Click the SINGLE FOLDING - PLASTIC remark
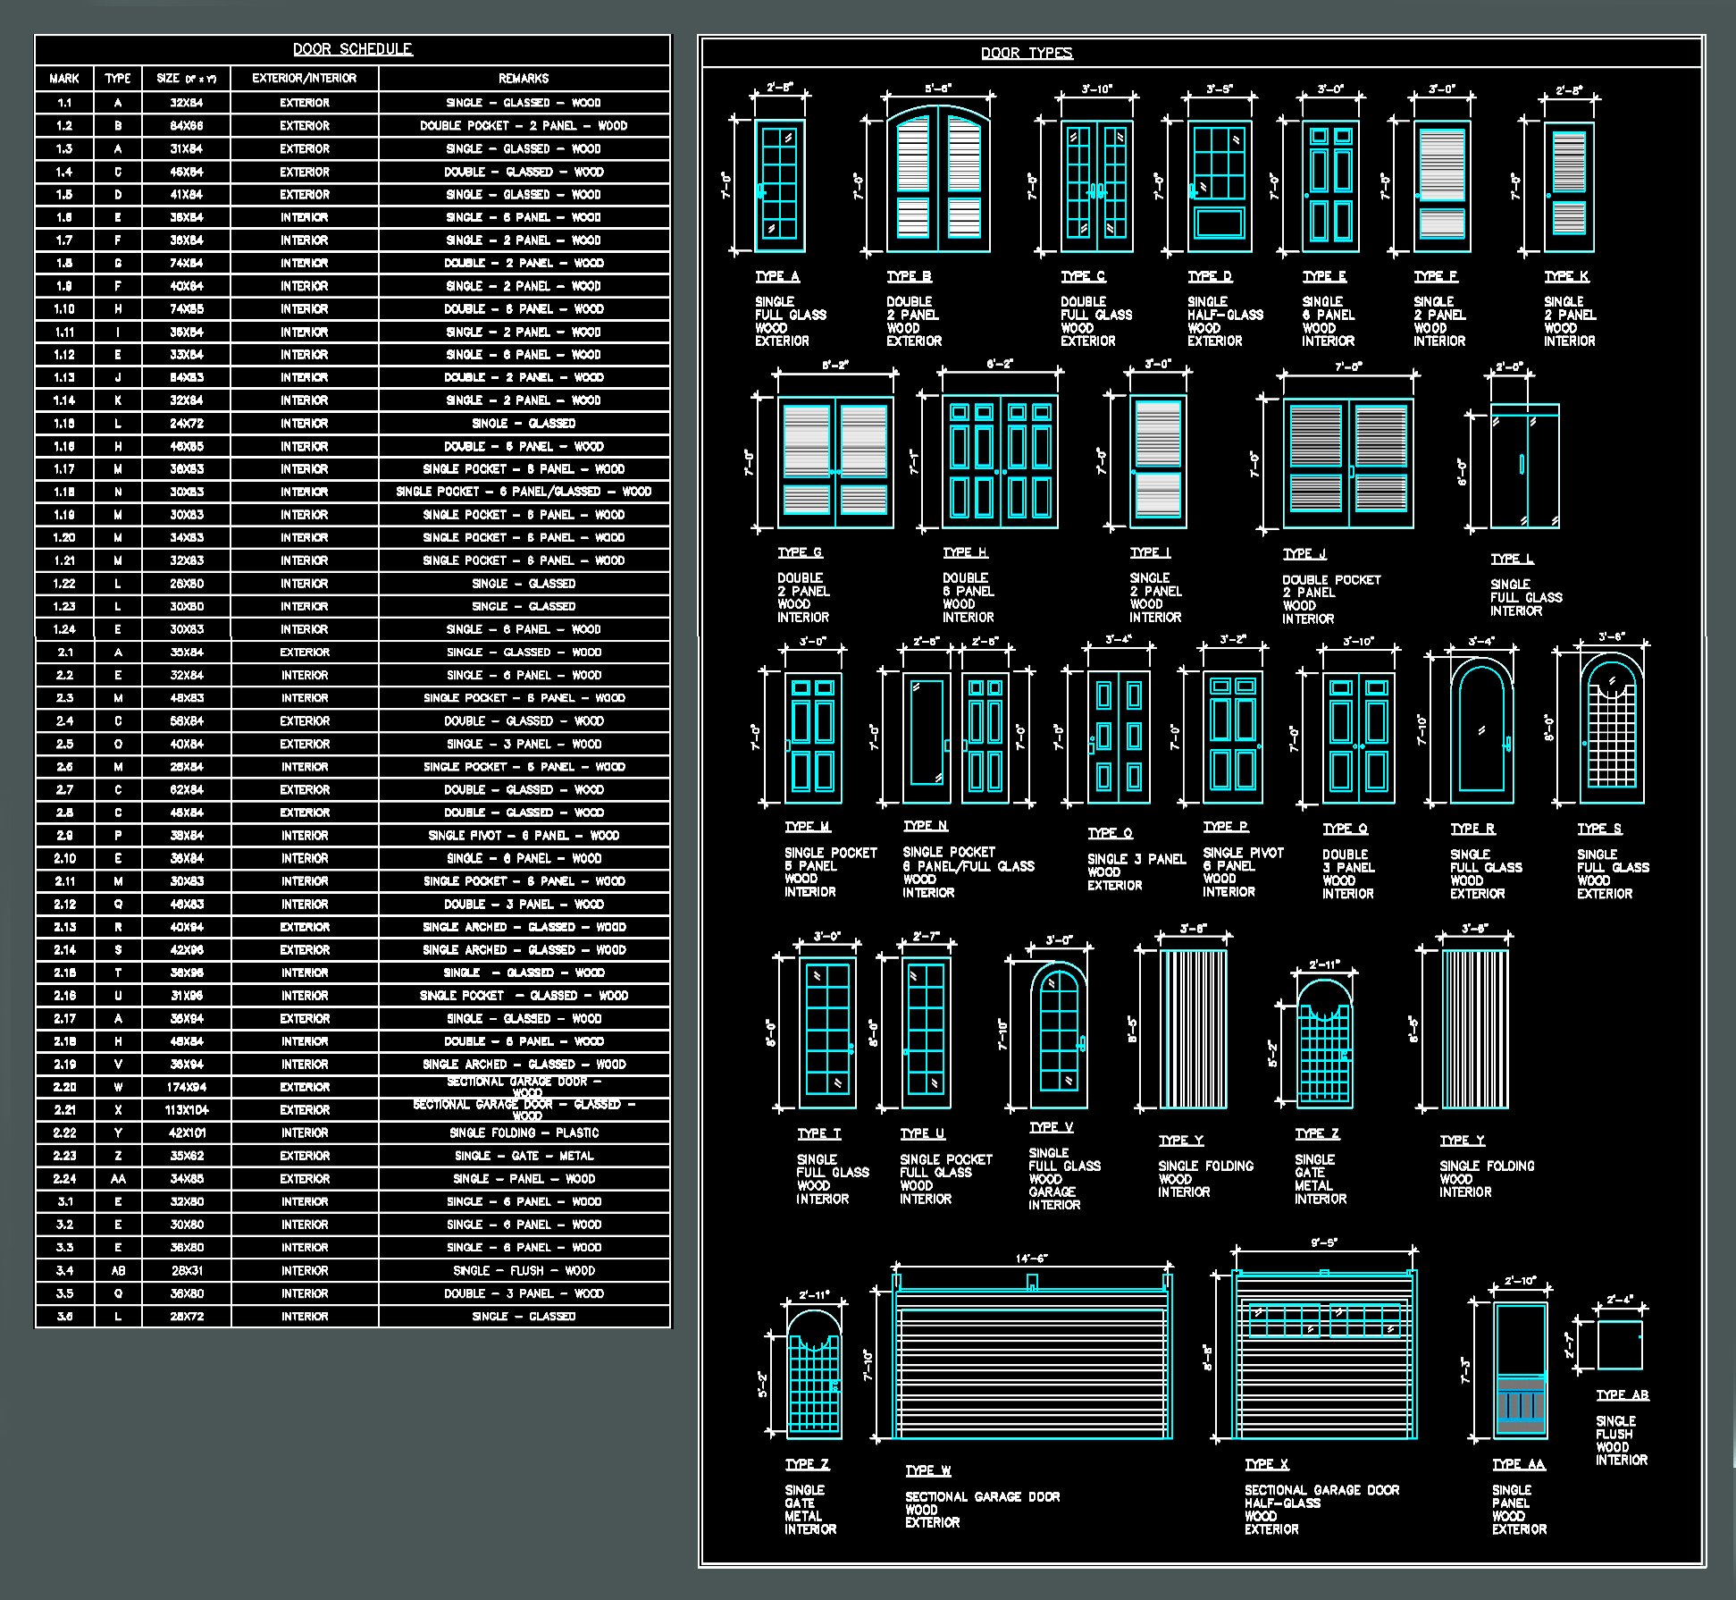1736x1600 pixels. (x=524, y=1133)
